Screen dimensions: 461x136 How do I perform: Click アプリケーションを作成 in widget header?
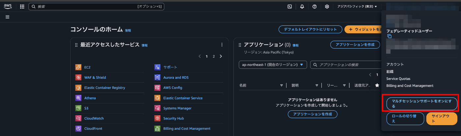pos(355,45)
